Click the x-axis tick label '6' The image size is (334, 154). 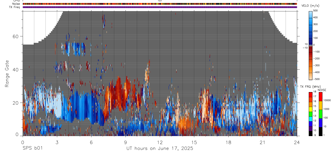(x=91, y=142)
